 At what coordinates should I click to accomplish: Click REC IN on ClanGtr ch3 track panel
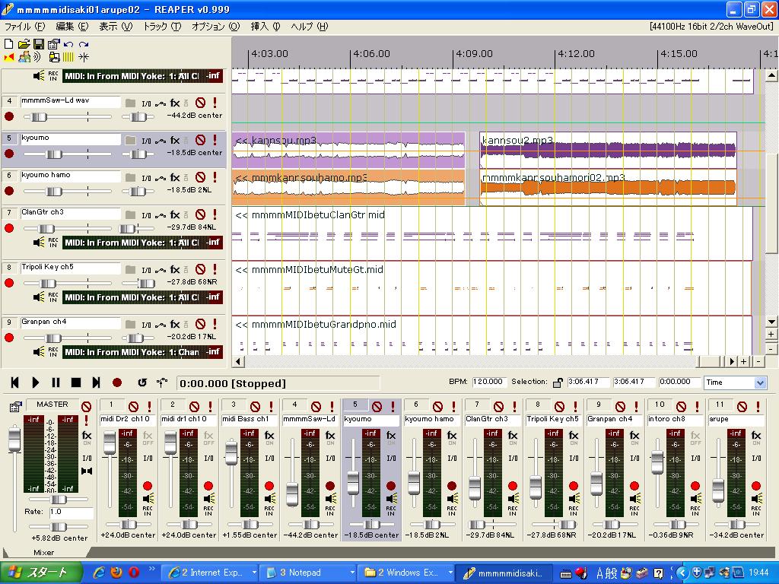tap(53, 243)
